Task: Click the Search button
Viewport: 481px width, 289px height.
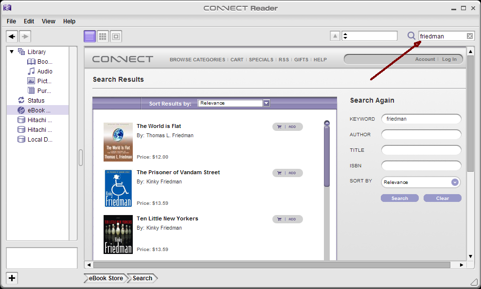Action: (400, 198)
